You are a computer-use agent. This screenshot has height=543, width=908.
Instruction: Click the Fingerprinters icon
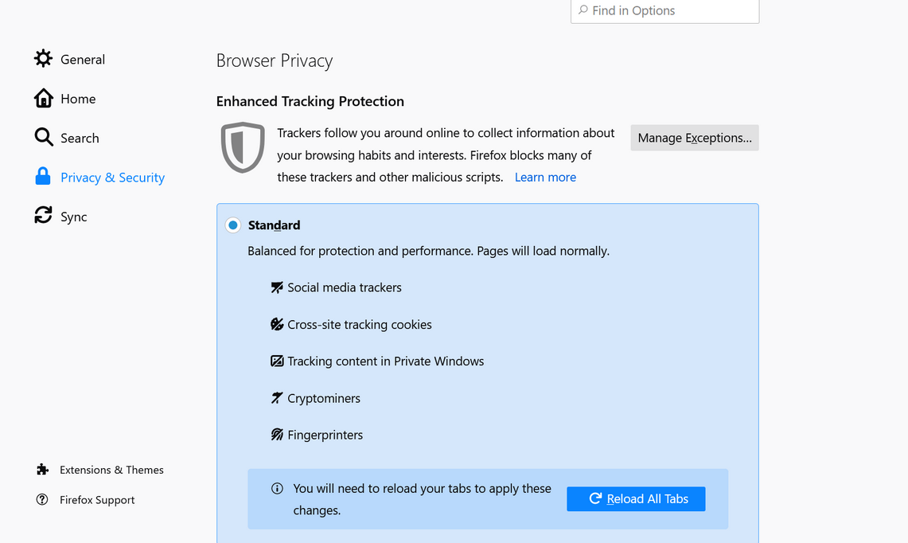pos(277,435)
